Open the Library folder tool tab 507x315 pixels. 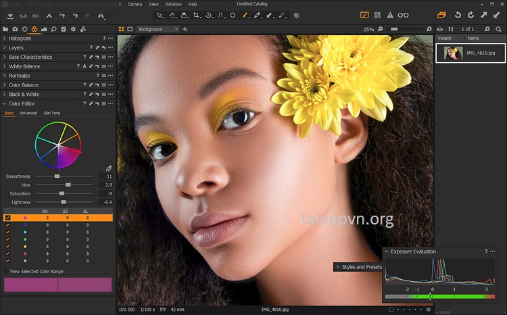[5, 29]
